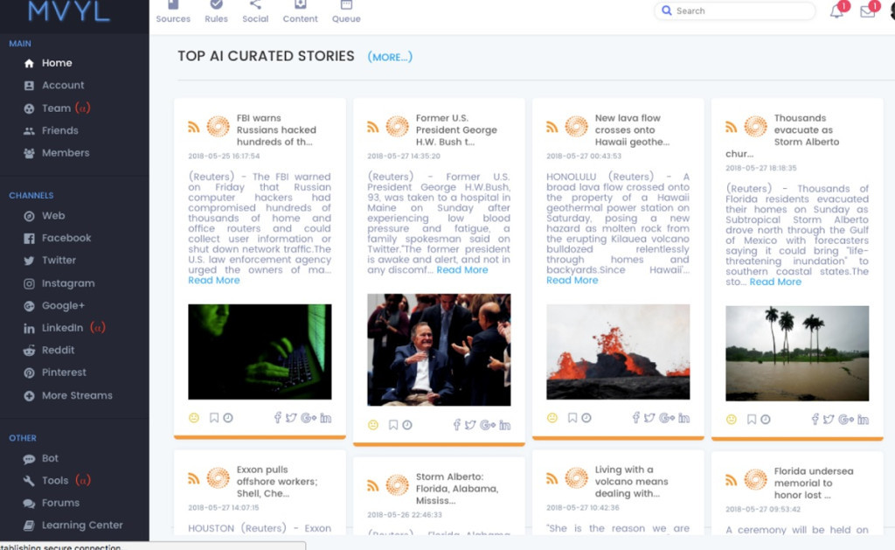Share the FBI story on Google+
The height and width of the screenshot is (550, 895).
(308, 418)
